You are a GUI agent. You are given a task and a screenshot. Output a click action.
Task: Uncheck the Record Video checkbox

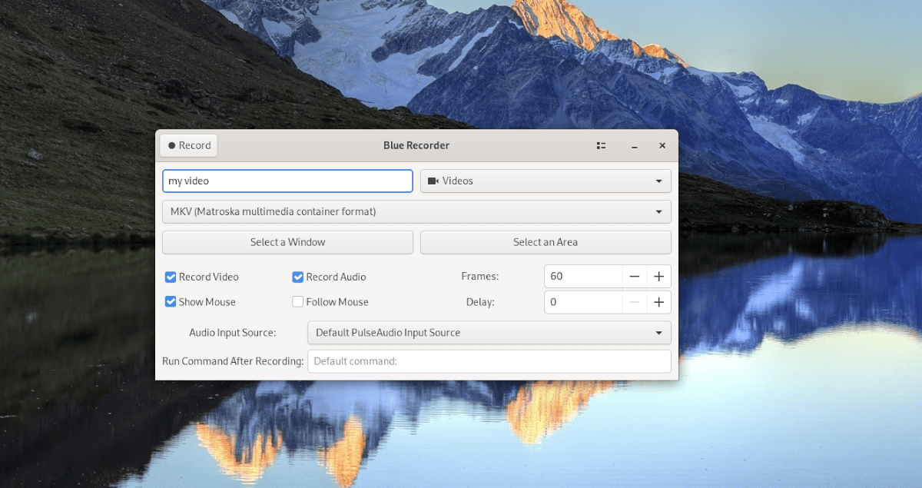(171, 277)
